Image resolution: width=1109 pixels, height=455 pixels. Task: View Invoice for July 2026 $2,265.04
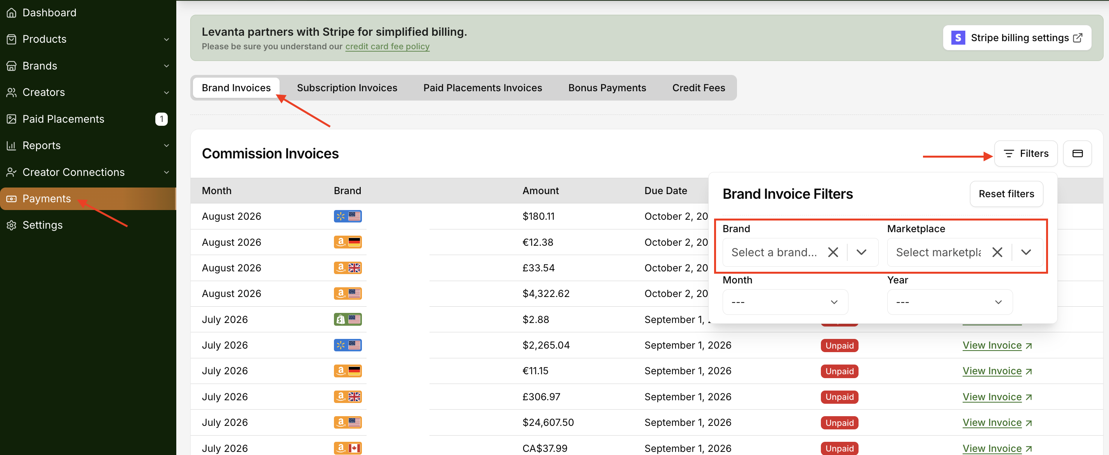point(998,345)
